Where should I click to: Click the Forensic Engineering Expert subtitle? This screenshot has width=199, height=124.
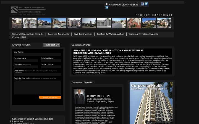pyautogui.click(x=100, y=101)
